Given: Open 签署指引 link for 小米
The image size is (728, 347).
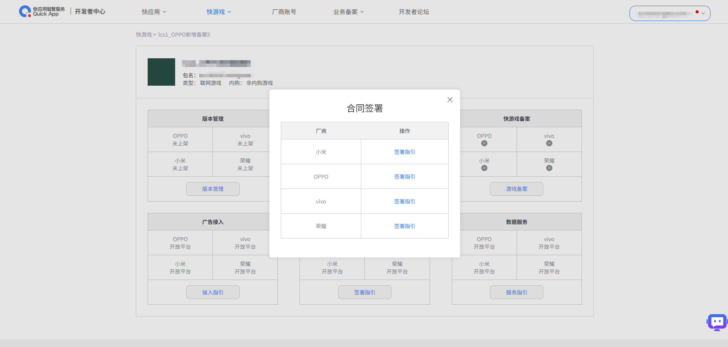Looking at the screenshot, I should click(404, 152).
